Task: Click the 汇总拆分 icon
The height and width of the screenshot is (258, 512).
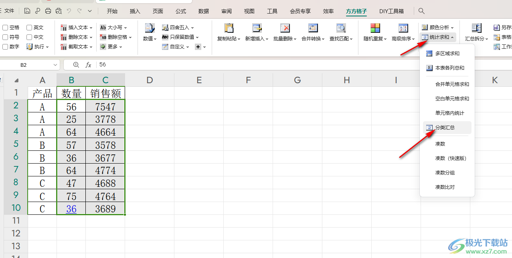Action: 476,28
